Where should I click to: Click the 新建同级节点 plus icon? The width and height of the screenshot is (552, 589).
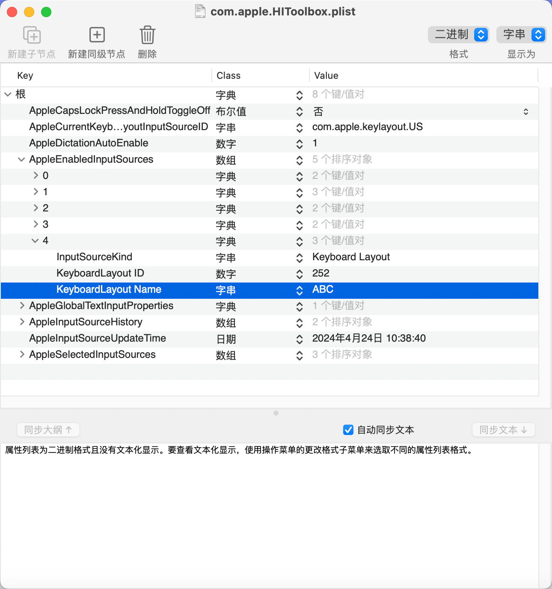(97, 35)
